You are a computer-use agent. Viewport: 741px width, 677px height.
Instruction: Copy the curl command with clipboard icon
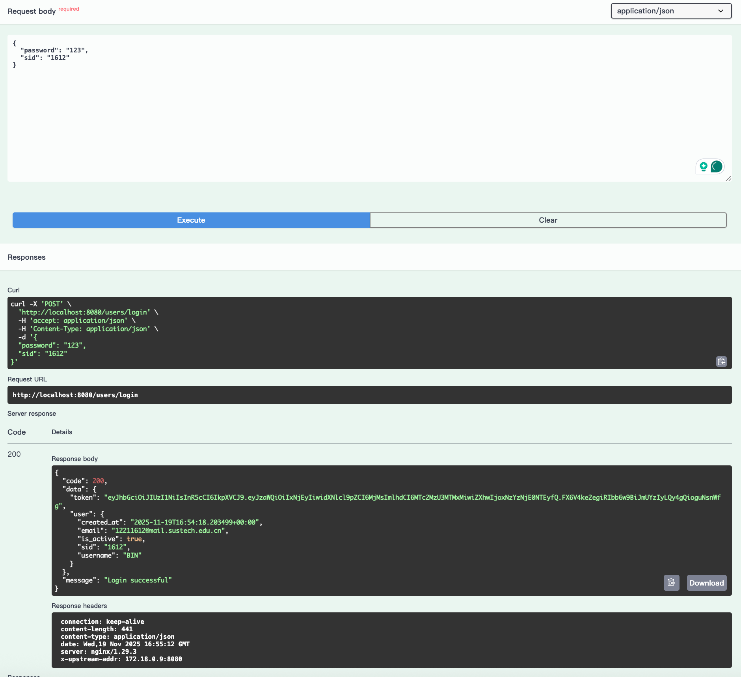click(721, 361)
